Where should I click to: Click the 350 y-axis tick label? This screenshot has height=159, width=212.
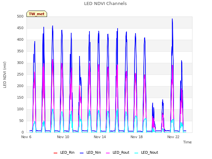20,51
